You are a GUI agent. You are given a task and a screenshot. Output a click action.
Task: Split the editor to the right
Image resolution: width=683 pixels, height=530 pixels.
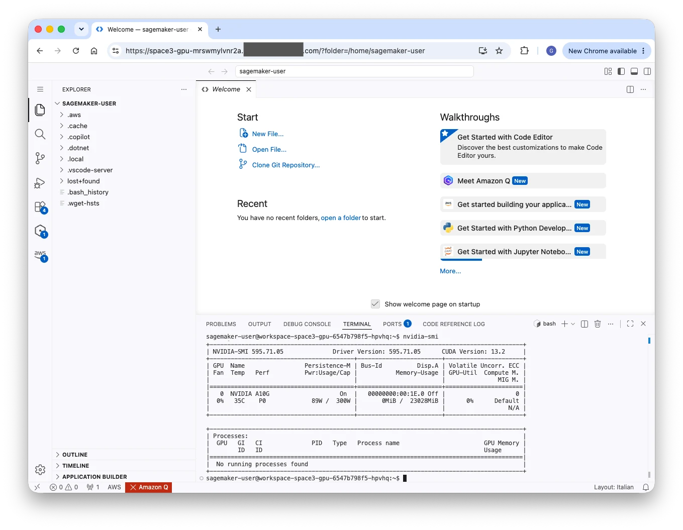(630, 89)
